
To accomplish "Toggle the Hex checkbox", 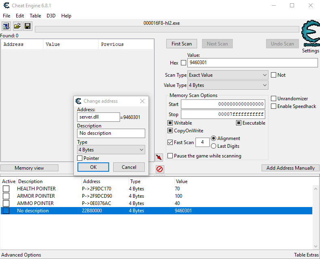I will [x=183, y=63].
